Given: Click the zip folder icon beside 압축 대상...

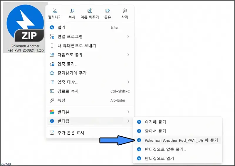Looking at the screenshot, I should click(52, 82).
